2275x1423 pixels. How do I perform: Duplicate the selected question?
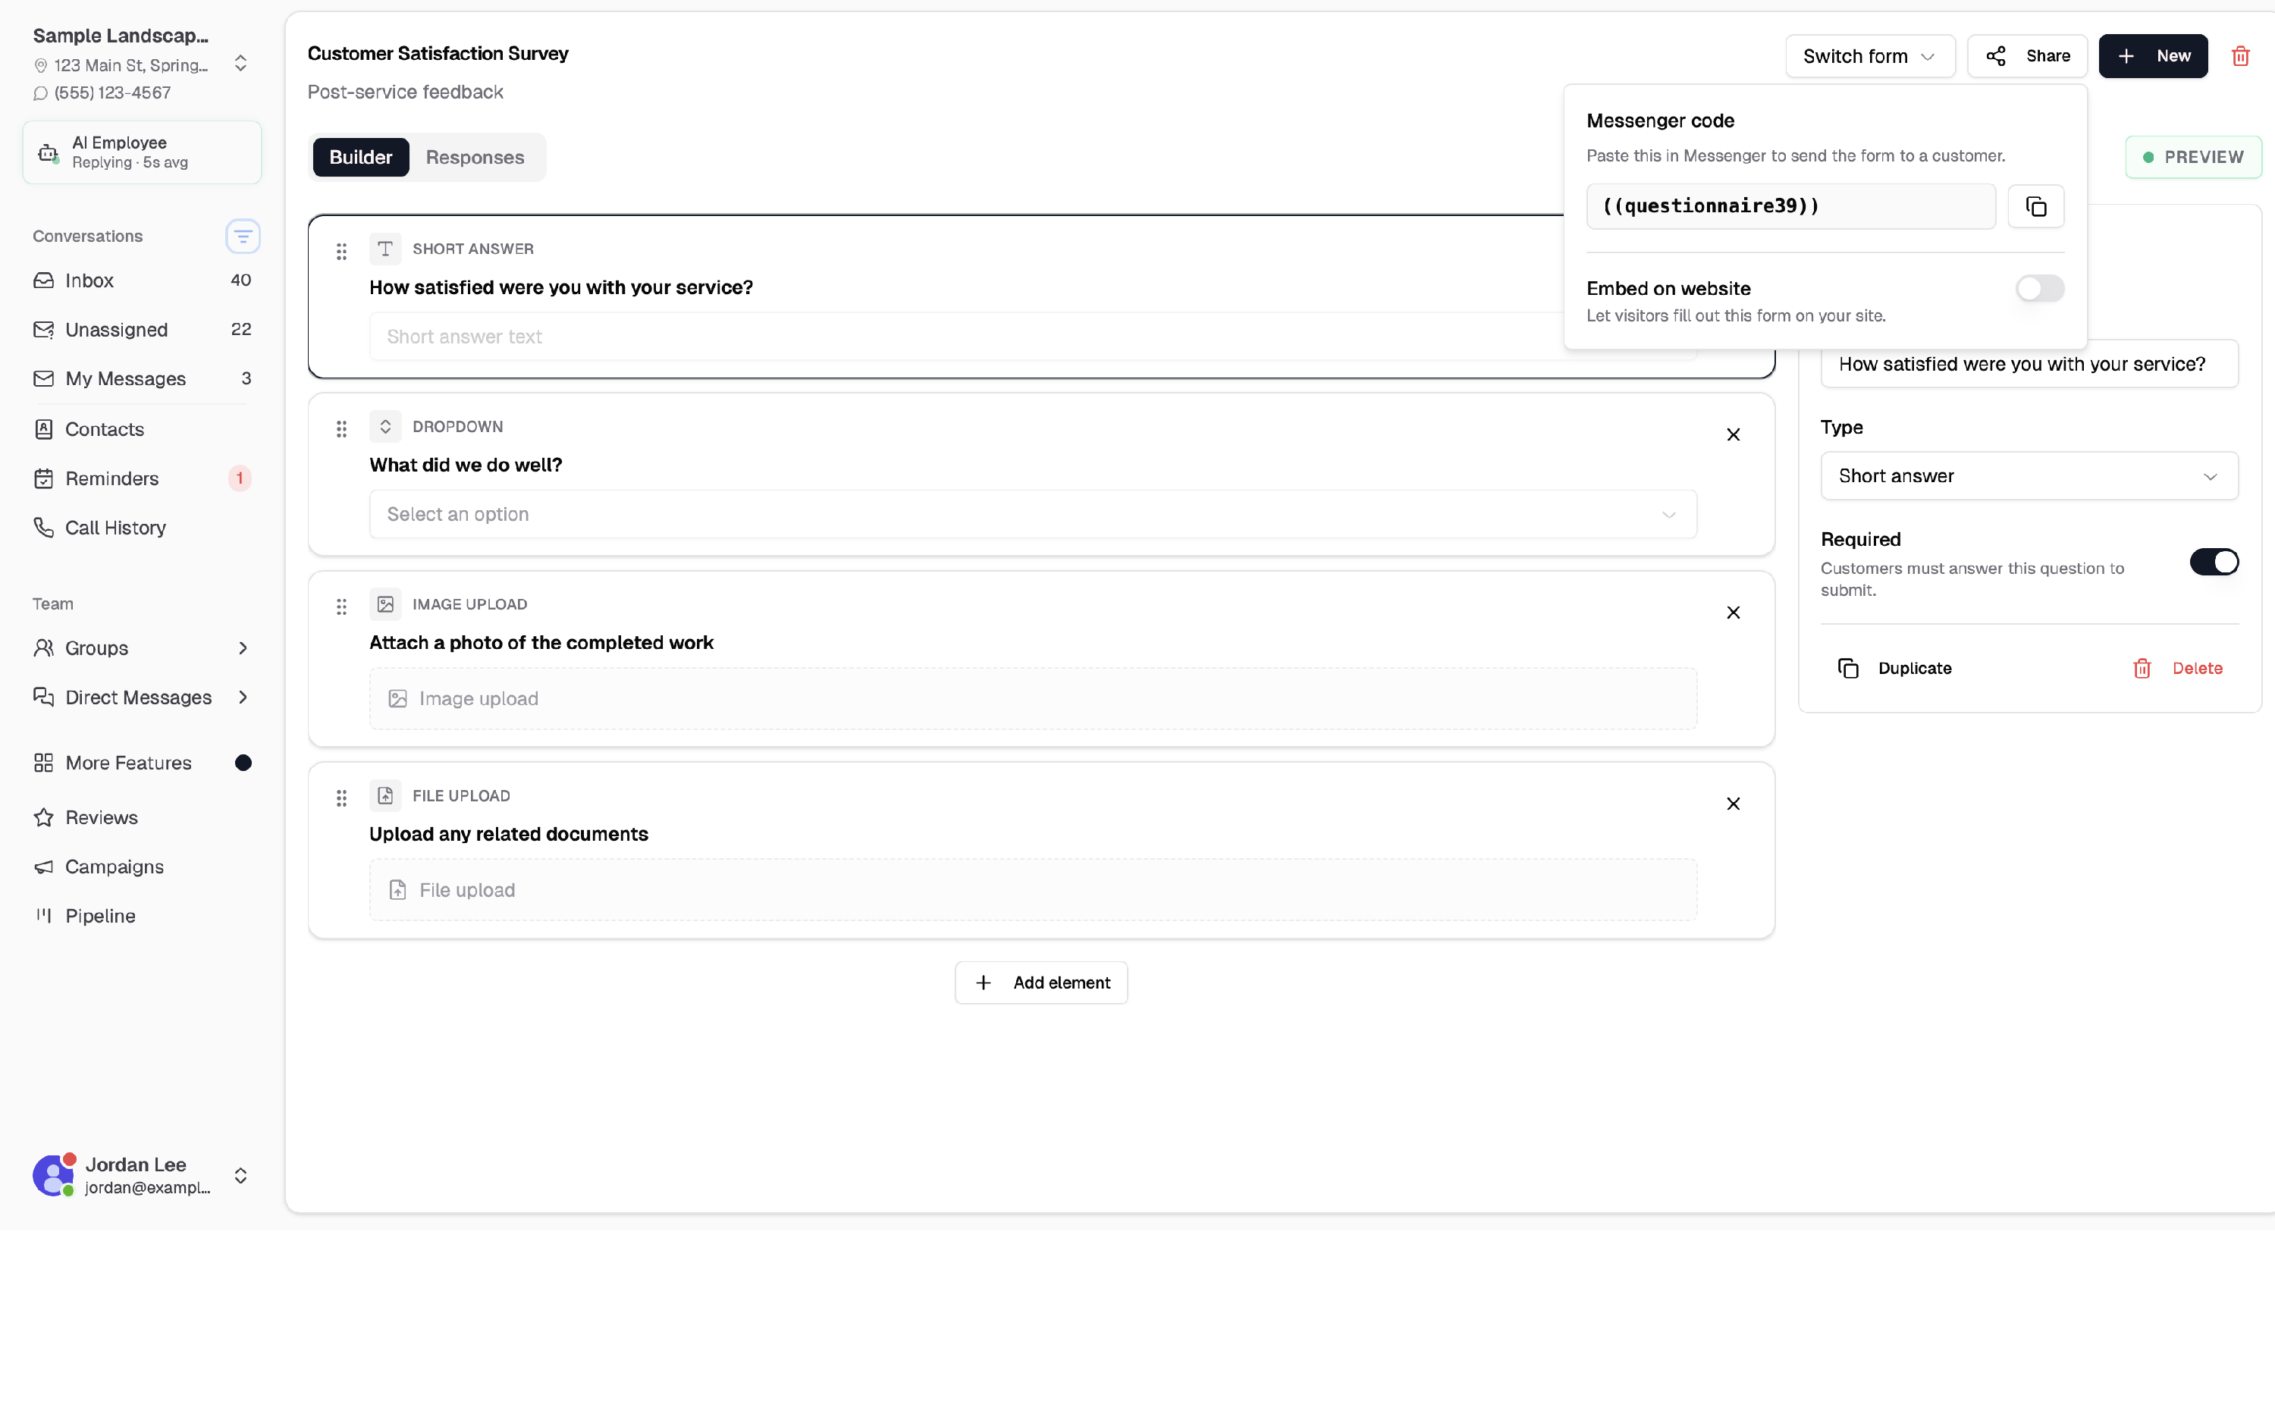(x=1895, y=668)
